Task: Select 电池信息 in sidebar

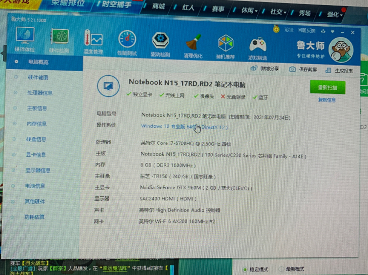Action: pos(35,186)
